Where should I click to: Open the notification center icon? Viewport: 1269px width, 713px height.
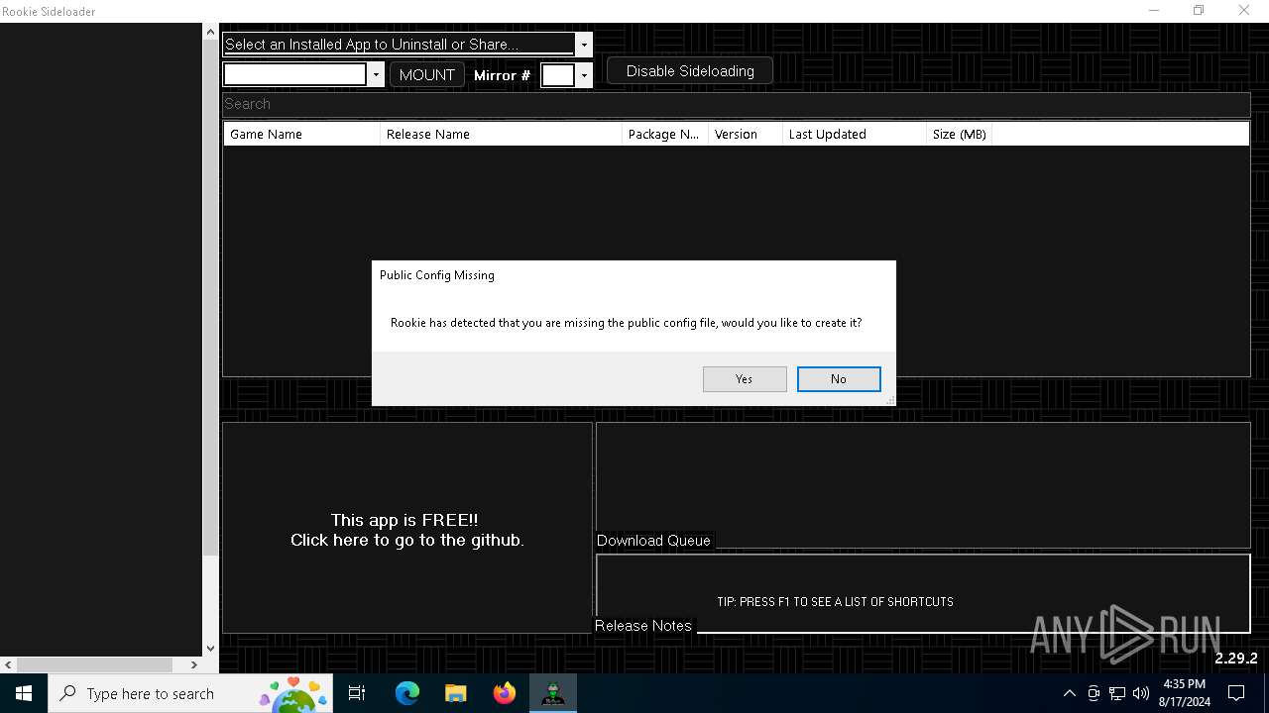(1236, 693)
